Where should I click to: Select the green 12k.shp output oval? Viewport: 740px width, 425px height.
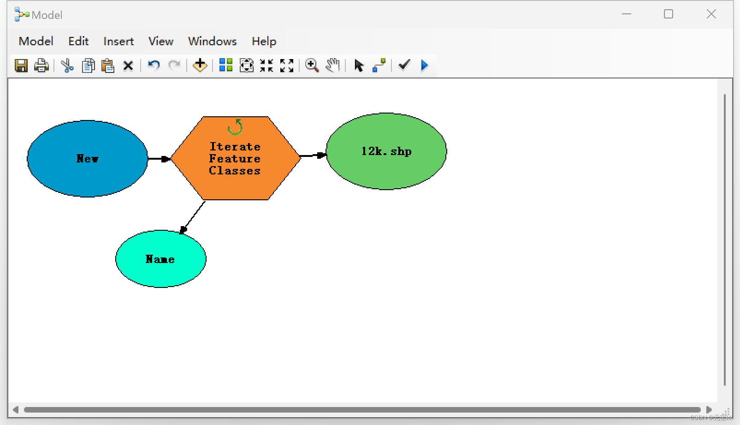click(386, 151)
